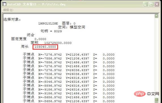Click the X=-8046.9742 coordinate
The image size is (162, 103).
[x=50, y=82]
